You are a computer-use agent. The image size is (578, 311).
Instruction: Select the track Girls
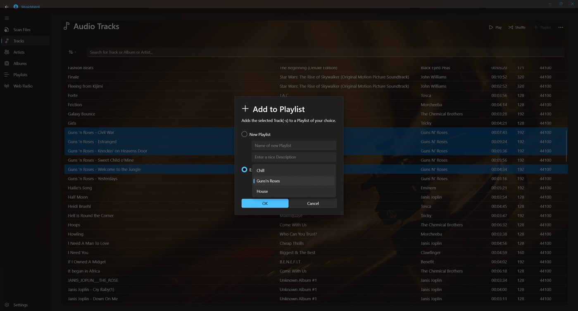(316, 123)
